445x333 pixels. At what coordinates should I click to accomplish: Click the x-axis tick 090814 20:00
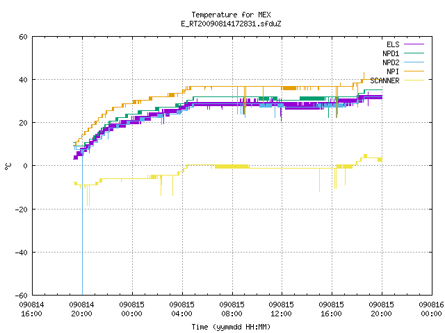click(81, 309)
